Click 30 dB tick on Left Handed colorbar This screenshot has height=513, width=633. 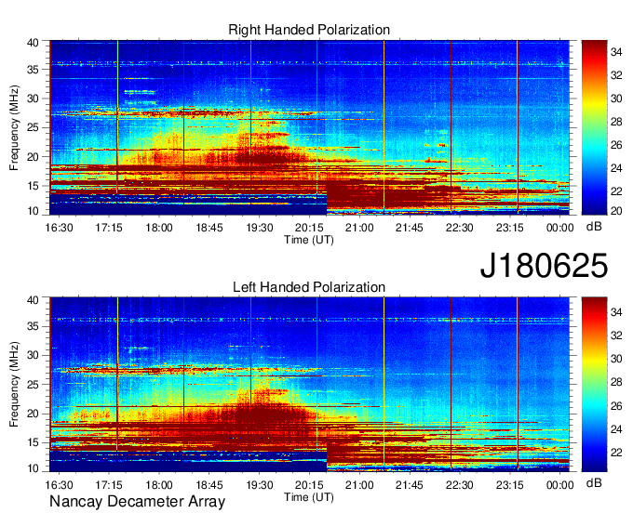(x=616, y=359)
